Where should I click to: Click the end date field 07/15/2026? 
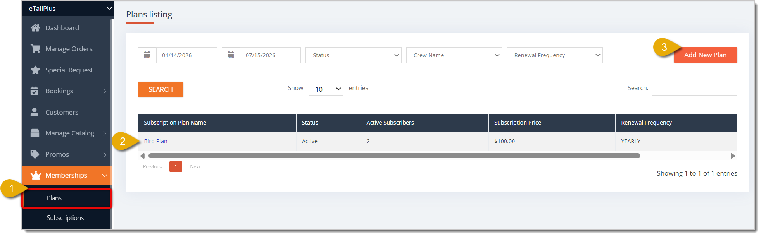270,55
